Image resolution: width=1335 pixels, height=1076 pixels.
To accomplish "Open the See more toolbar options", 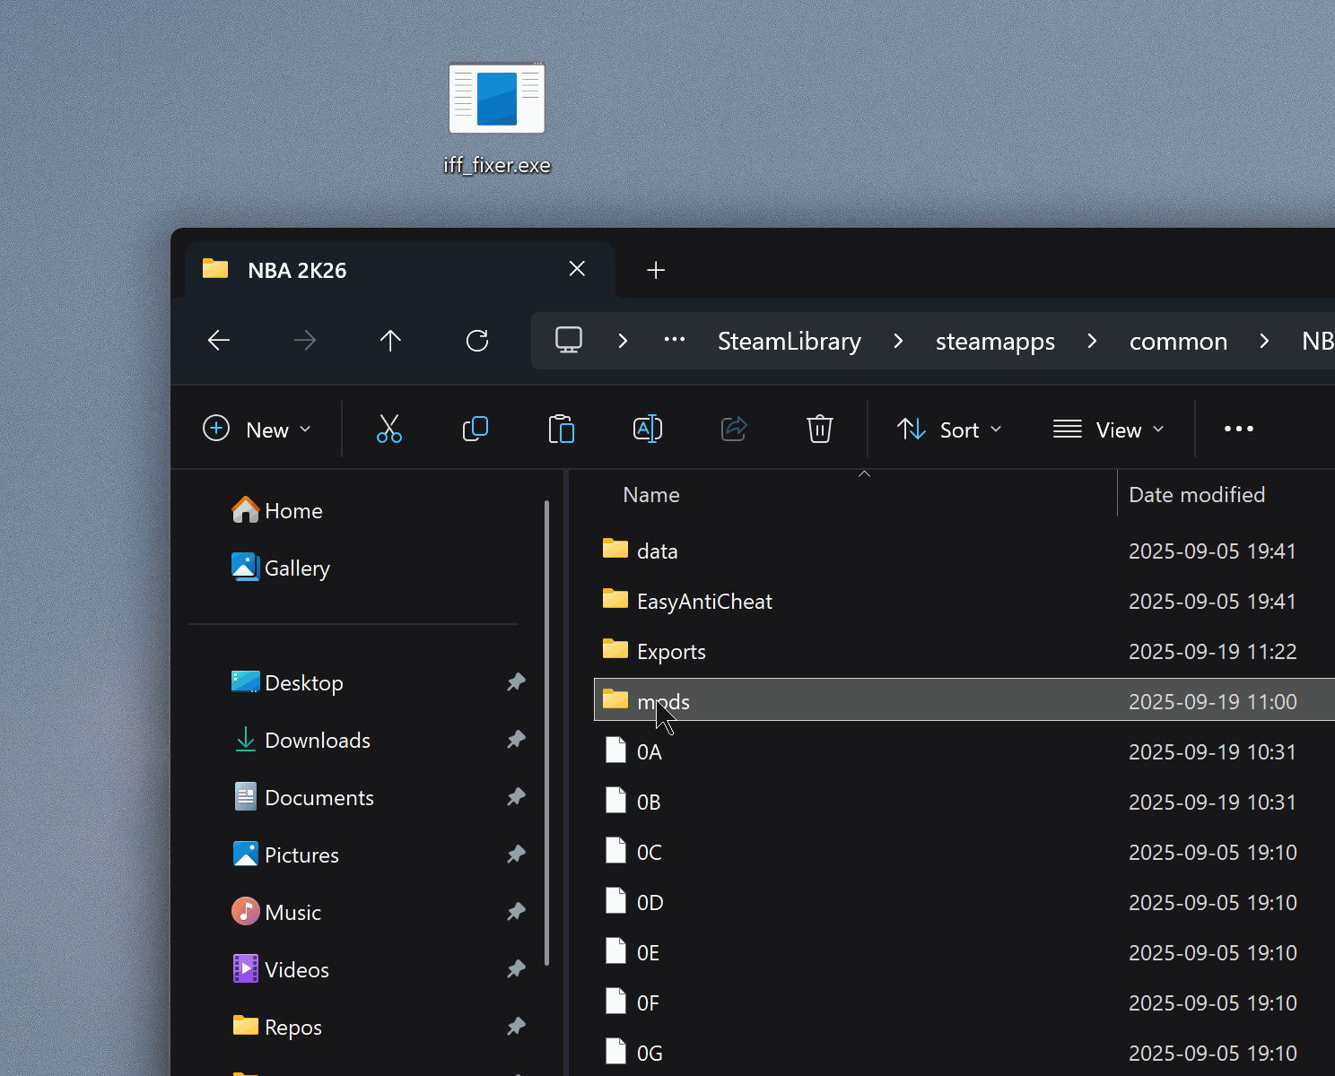I will pos(1238,430).
